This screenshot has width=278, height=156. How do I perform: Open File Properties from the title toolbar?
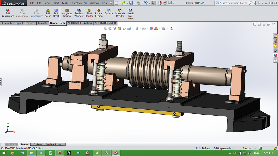165,3
